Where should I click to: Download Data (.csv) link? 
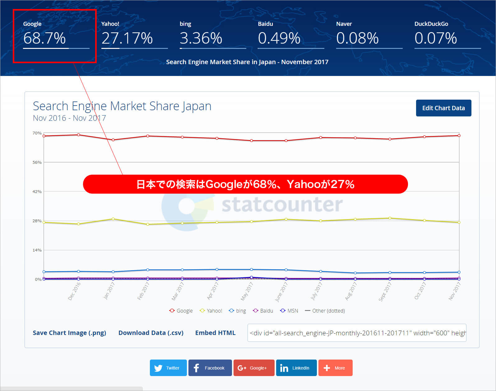151,333
